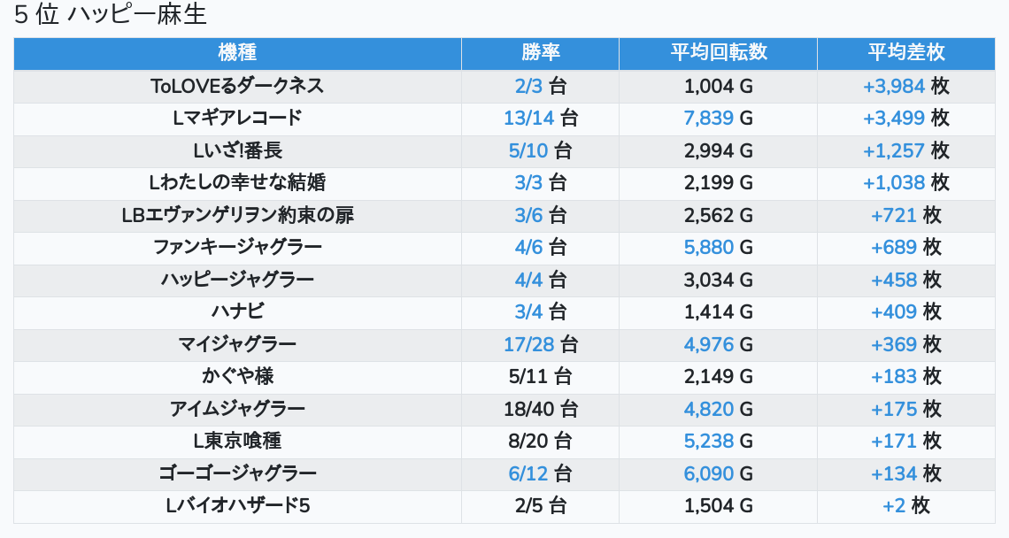The image size is (1009, 538).
Task: Open 6/12 win rate for ゴーゴージャグラー
Action: click(528, 473)
